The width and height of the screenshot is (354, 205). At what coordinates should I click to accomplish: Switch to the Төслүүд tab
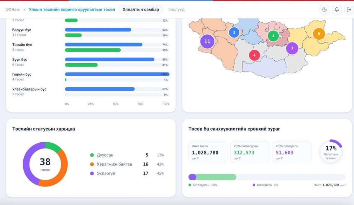click(x=176, y=9)
